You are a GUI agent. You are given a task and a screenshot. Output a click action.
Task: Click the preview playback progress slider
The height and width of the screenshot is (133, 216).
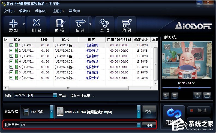[x=187, y=88]
